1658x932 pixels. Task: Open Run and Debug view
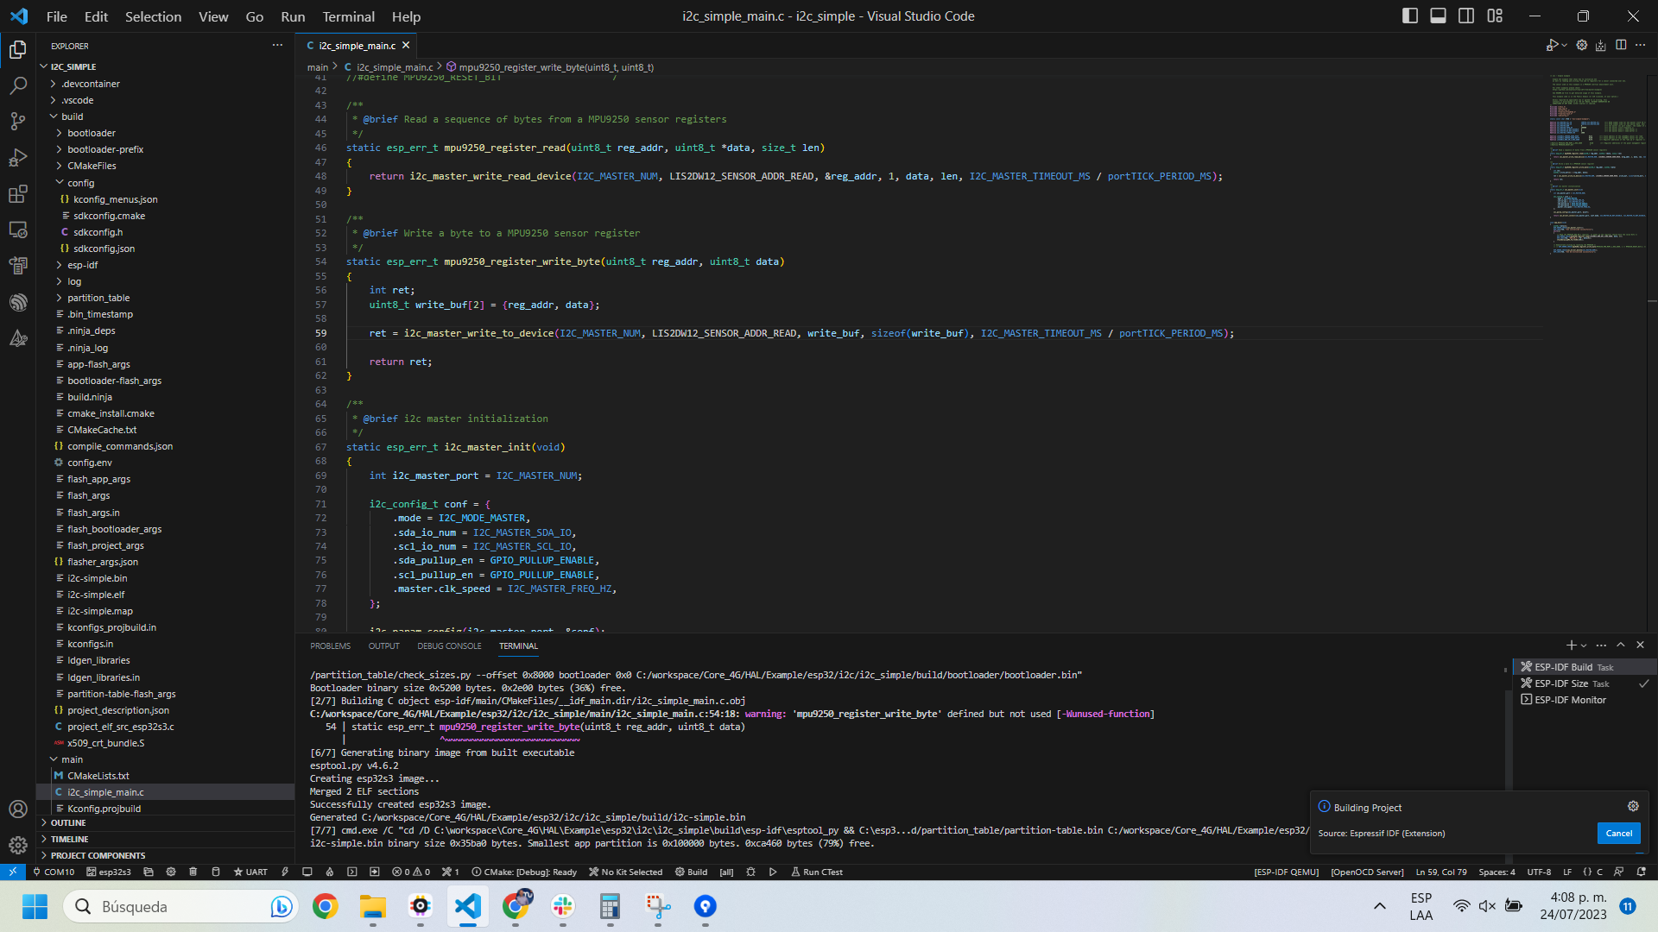[18, 158]
